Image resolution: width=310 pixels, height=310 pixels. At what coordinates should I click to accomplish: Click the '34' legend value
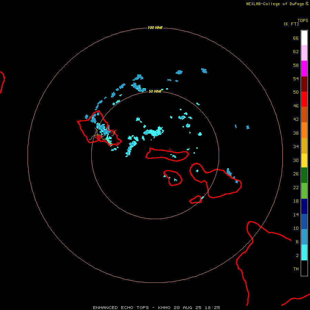pyautogui.click(x=296, y=146)
